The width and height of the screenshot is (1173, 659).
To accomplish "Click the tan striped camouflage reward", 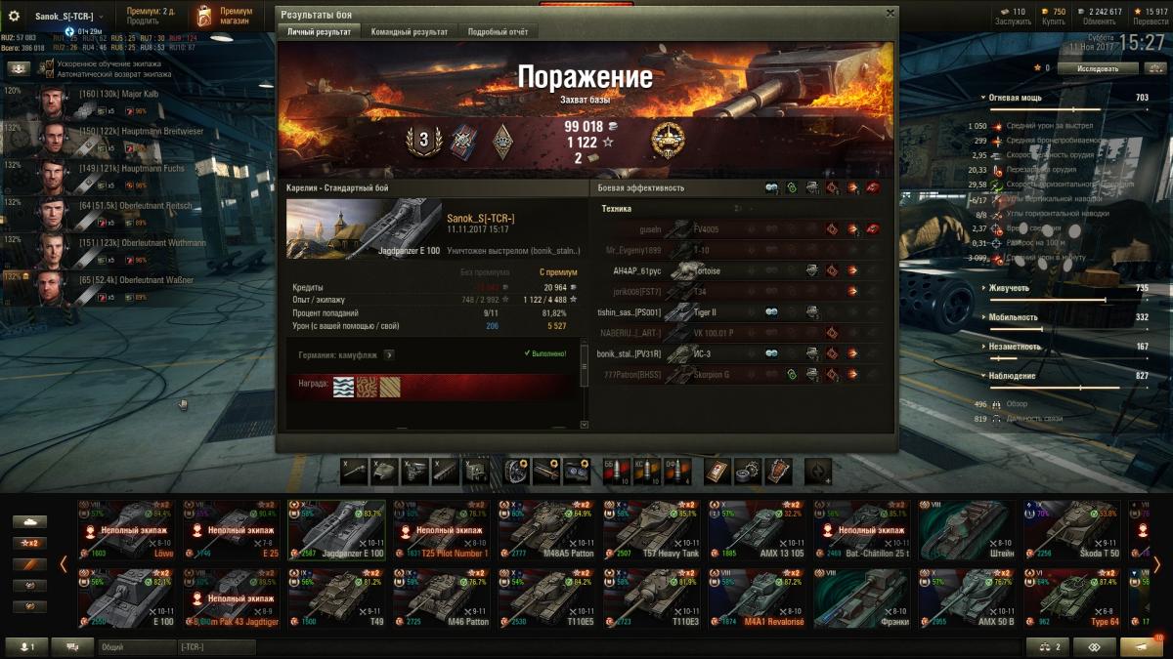I will coord(390,388).
